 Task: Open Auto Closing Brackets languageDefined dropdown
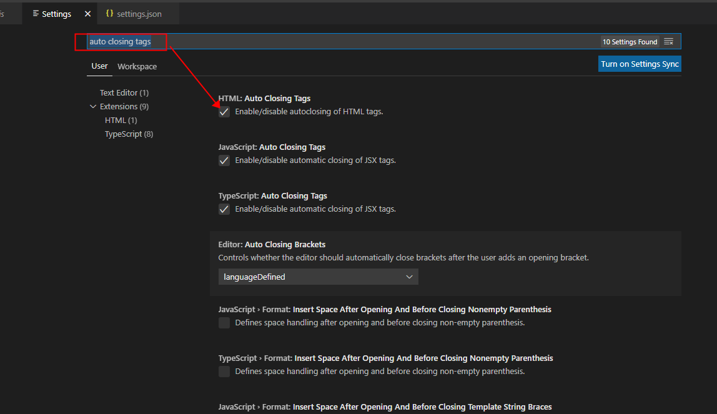[319, 277]
